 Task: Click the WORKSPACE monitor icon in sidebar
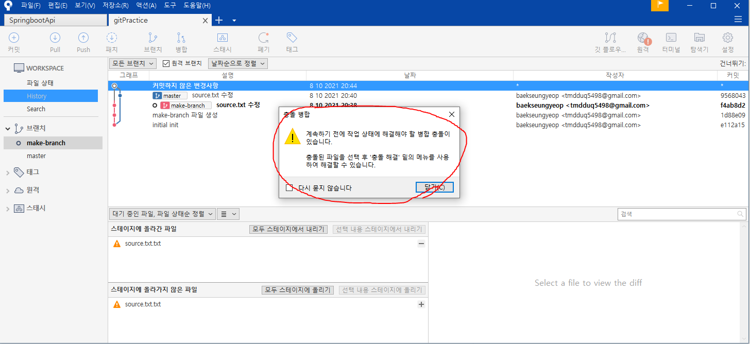click(19, 68)
